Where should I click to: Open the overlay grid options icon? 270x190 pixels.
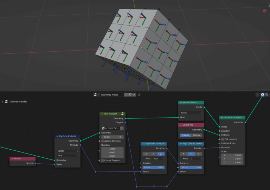(267, 95)
